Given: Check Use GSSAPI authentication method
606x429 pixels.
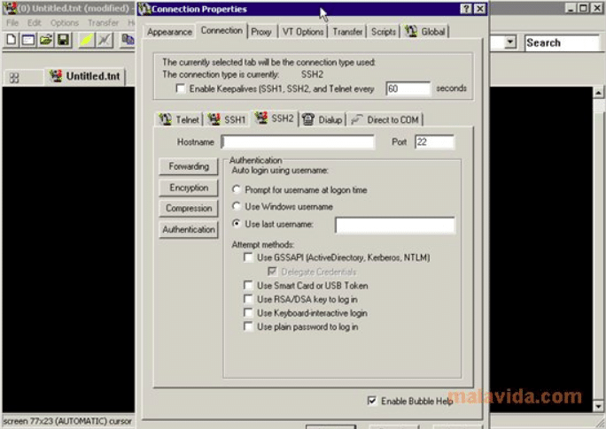Looking at the screenshot, I should (x=248, y=257).
